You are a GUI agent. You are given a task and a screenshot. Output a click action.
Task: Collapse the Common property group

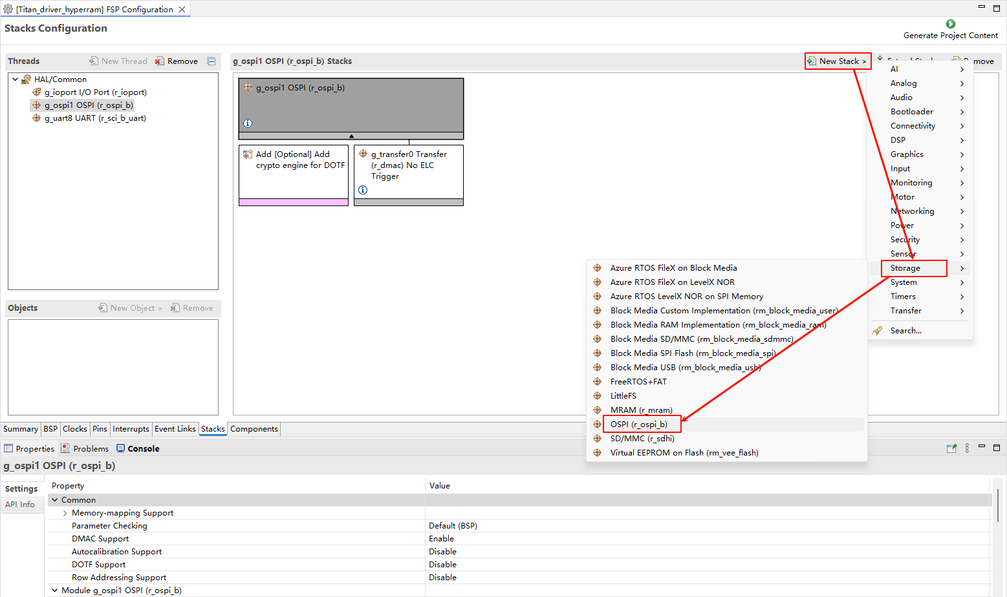pos(55,500)
